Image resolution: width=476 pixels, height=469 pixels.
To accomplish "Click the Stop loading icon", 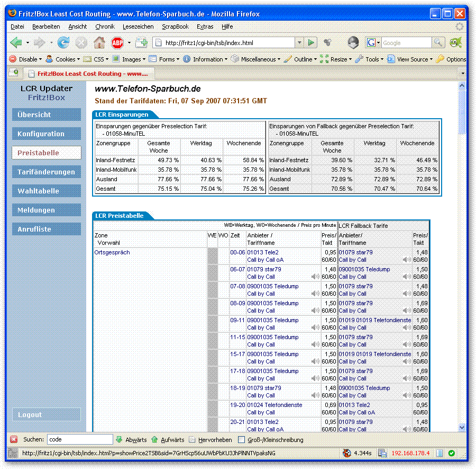I will [81, 42].
